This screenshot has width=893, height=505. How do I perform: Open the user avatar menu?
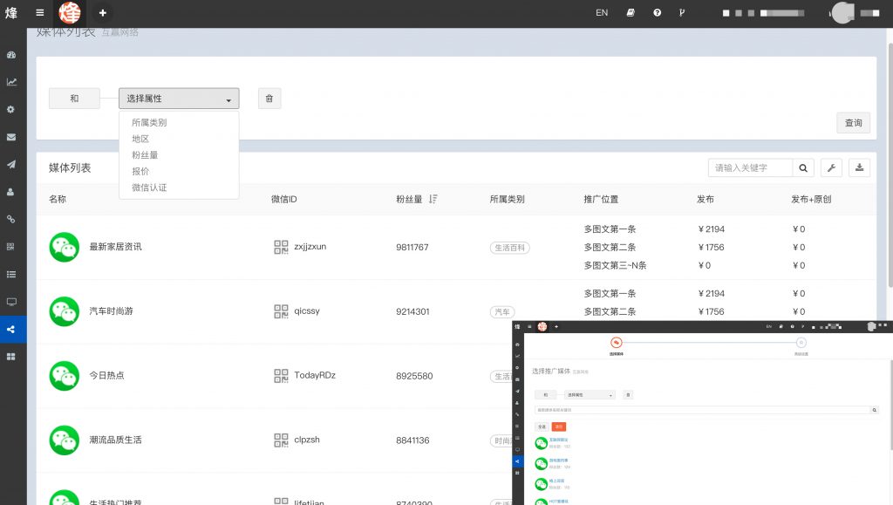click(x=843, y=12)
